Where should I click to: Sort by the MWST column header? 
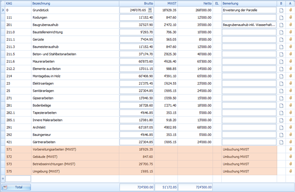click(166, 3)
